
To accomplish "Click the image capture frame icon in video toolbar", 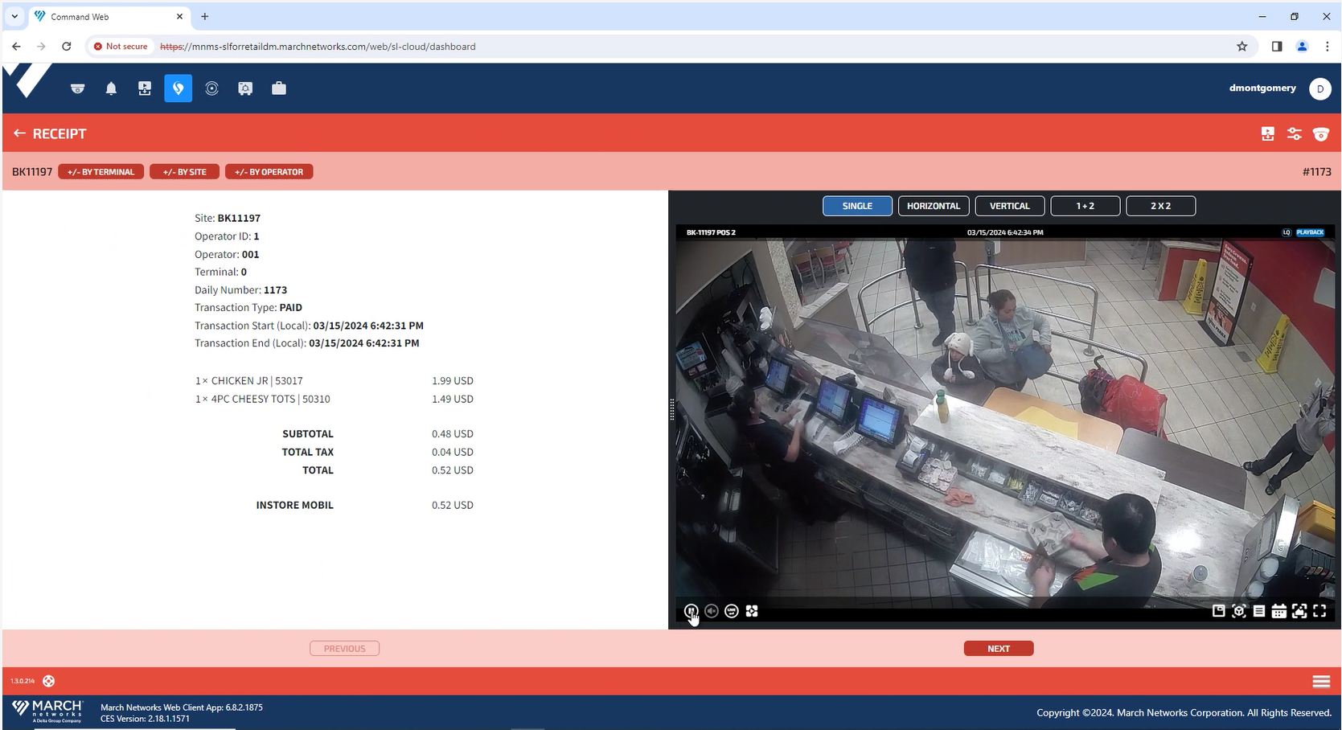I will click(1299, 611).
